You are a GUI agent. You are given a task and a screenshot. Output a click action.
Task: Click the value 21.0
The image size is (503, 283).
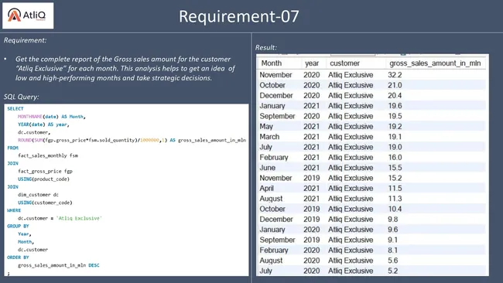(x=395, y=85)
